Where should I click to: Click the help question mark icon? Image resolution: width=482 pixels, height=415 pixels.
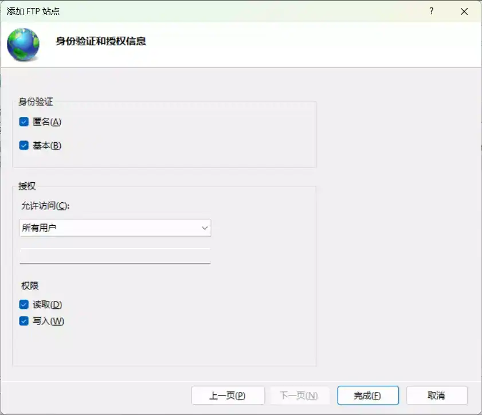(x=432, y=11)
